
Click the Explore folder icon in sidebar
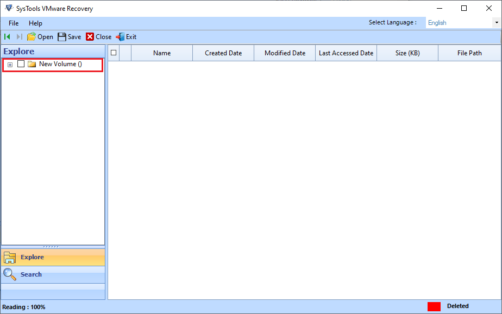click(10, 257)
